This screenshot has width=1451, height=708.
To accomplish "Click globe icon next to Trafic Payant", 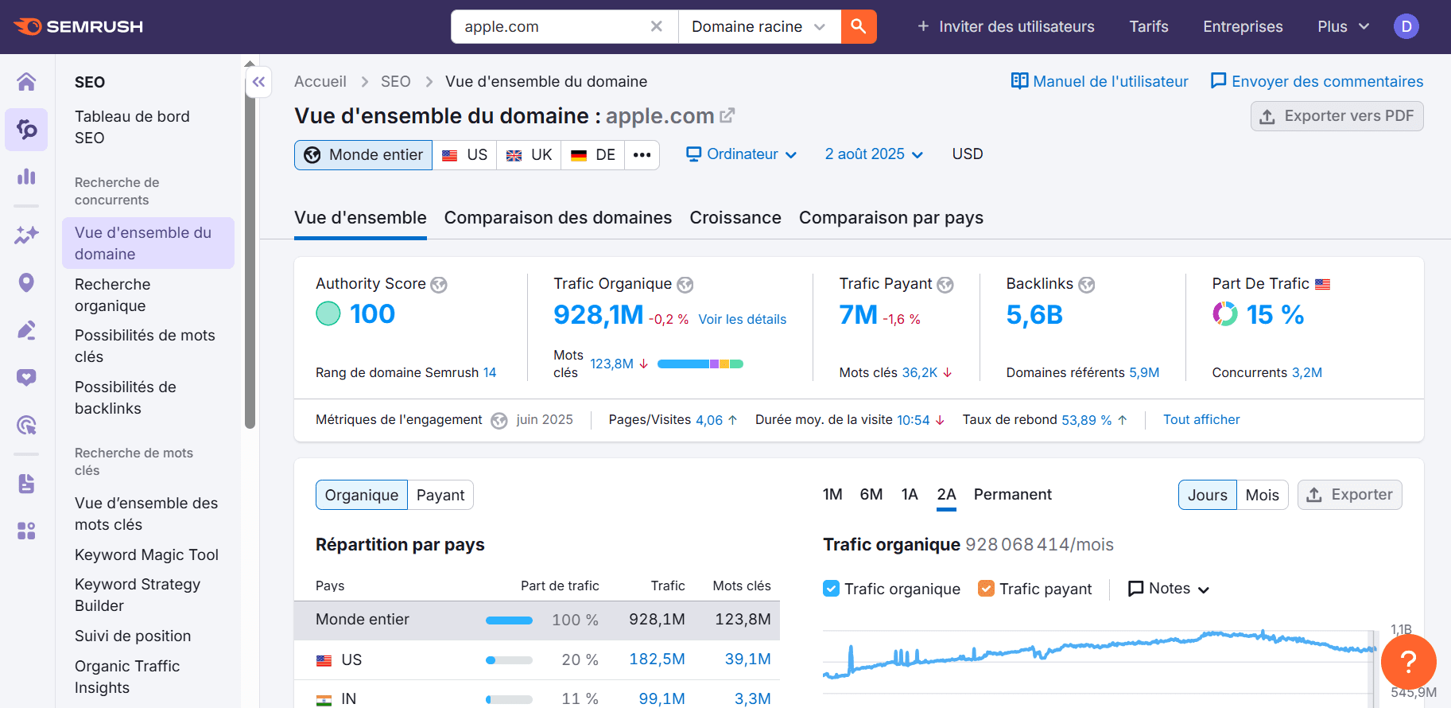I will (x=945, y=285).
